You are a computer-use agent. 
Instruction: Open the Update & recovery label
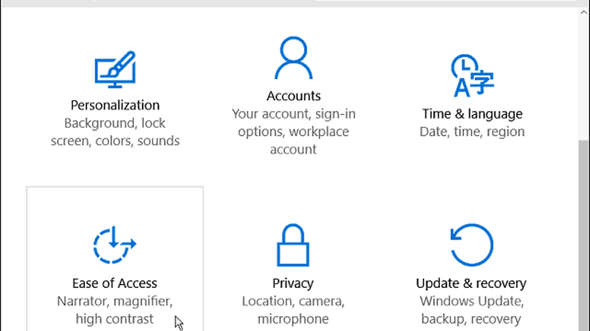point(471,283)
